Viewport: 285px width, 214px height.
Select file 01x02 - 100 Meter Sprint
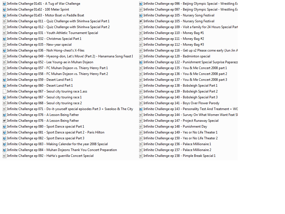(x=38, y=9)
